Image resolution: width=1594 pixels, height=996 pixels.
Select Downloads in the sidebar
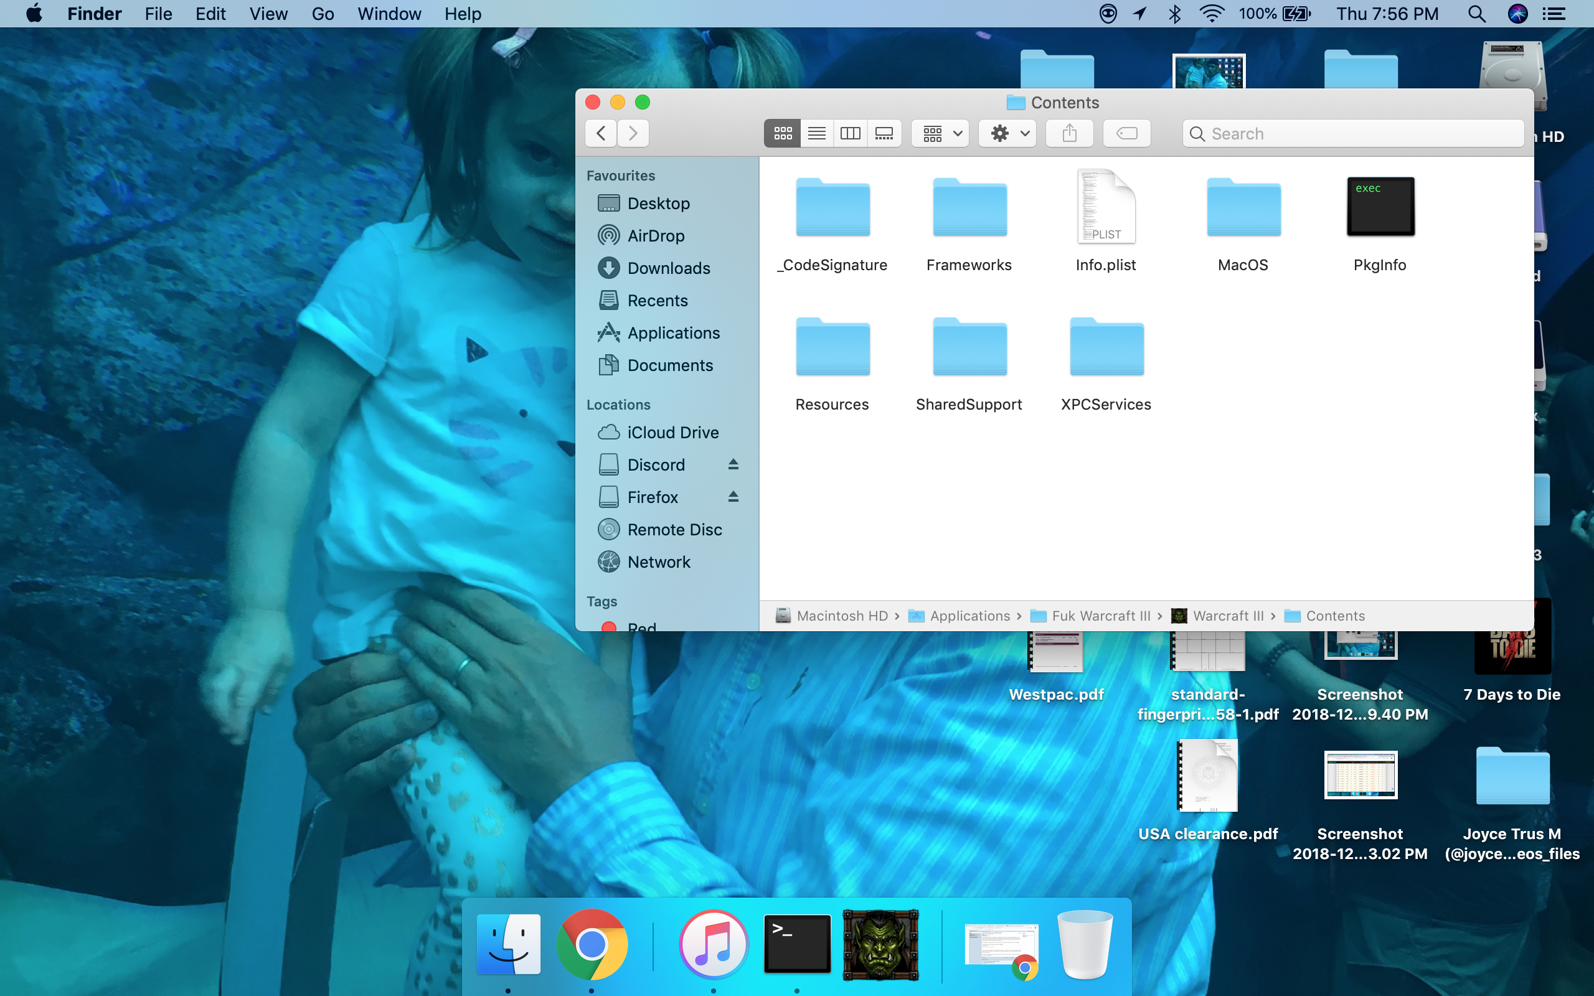point(667,268)
